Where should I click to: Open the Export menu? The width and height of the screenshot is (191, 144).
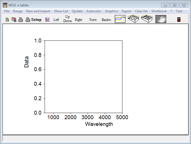pos(126,11)
